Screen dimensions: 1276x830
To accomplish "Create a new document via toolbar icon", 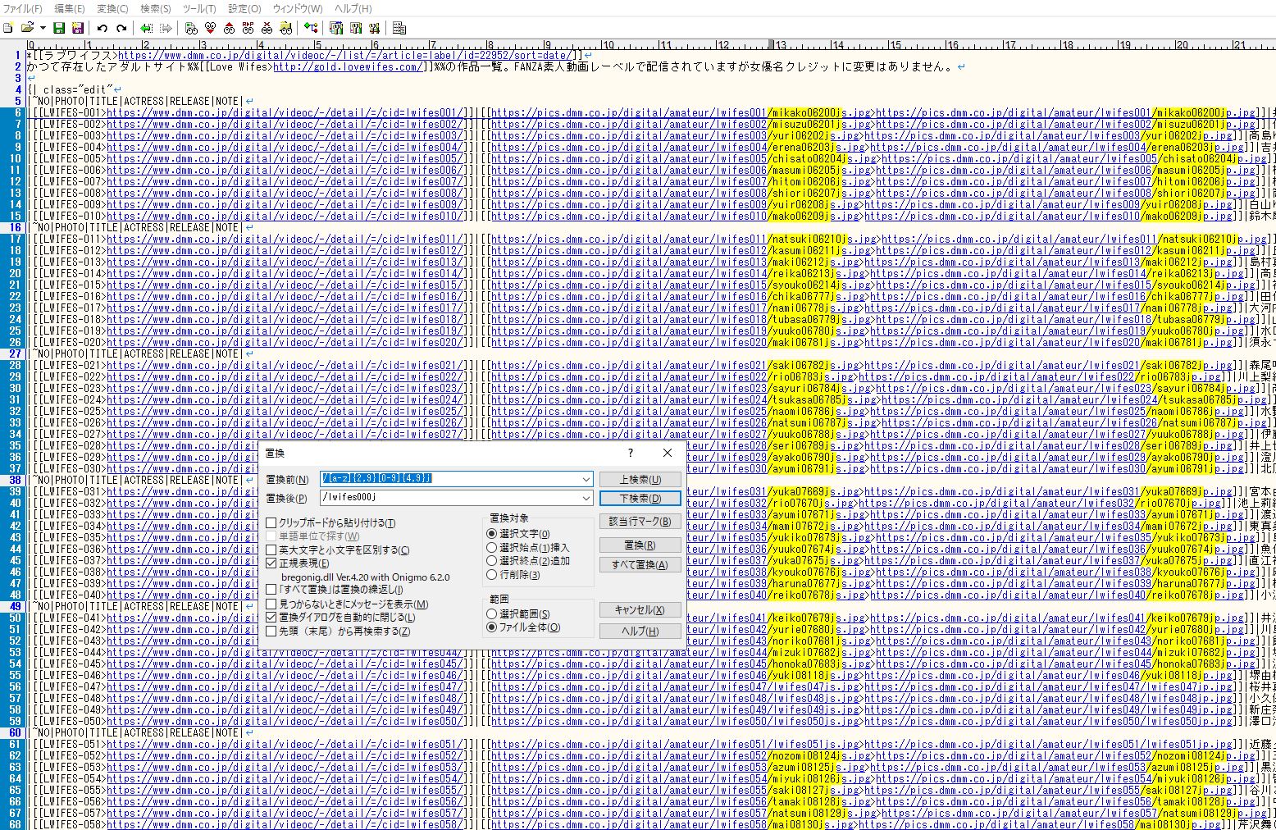I will pyautogui.click(x=8, y=28).
